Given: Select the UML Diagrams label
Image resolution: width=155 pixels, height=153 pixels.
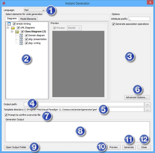Looking at the screenshot, I should coord(28,28).
